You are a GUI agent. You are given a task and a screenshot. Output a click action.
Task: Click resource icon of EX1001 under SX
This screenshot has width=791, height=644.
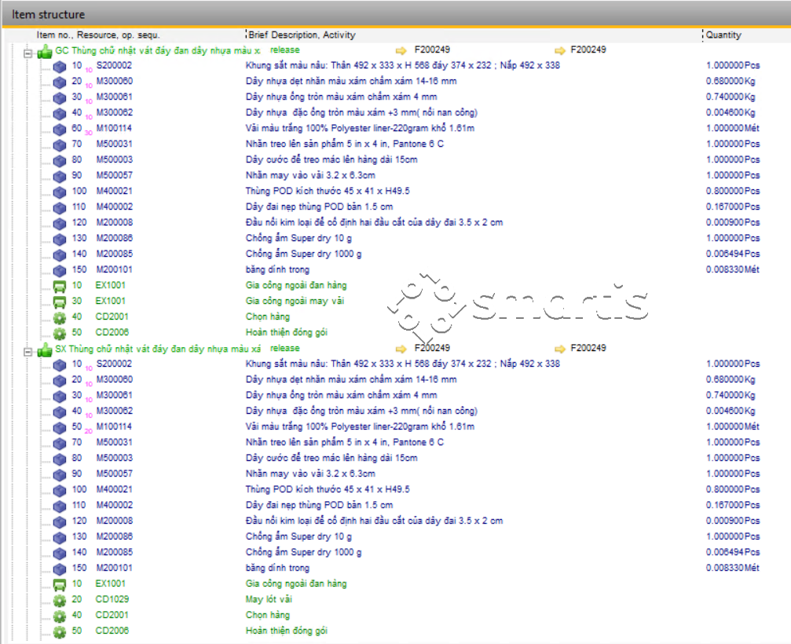(60, 585)
